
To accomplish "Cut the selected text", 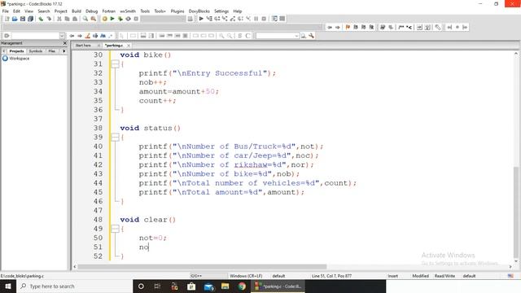I will pyautogui.click(x=59, y=19).
